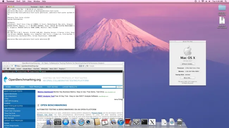Launch Preview from the Dock
The width and height of the screenshot is (229, 128).
pyautogui.click(x=113, y=122)
